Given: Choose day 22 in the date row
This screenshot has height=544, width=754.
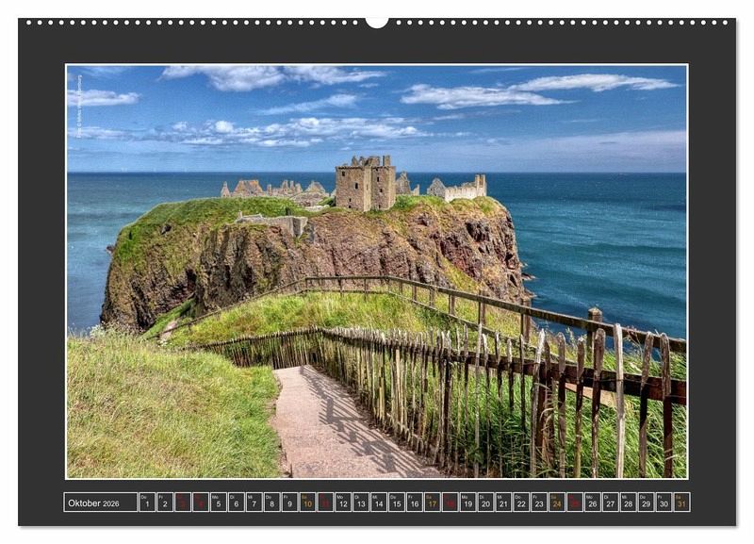Looking at the screenshot, I should tap(521, 503).
